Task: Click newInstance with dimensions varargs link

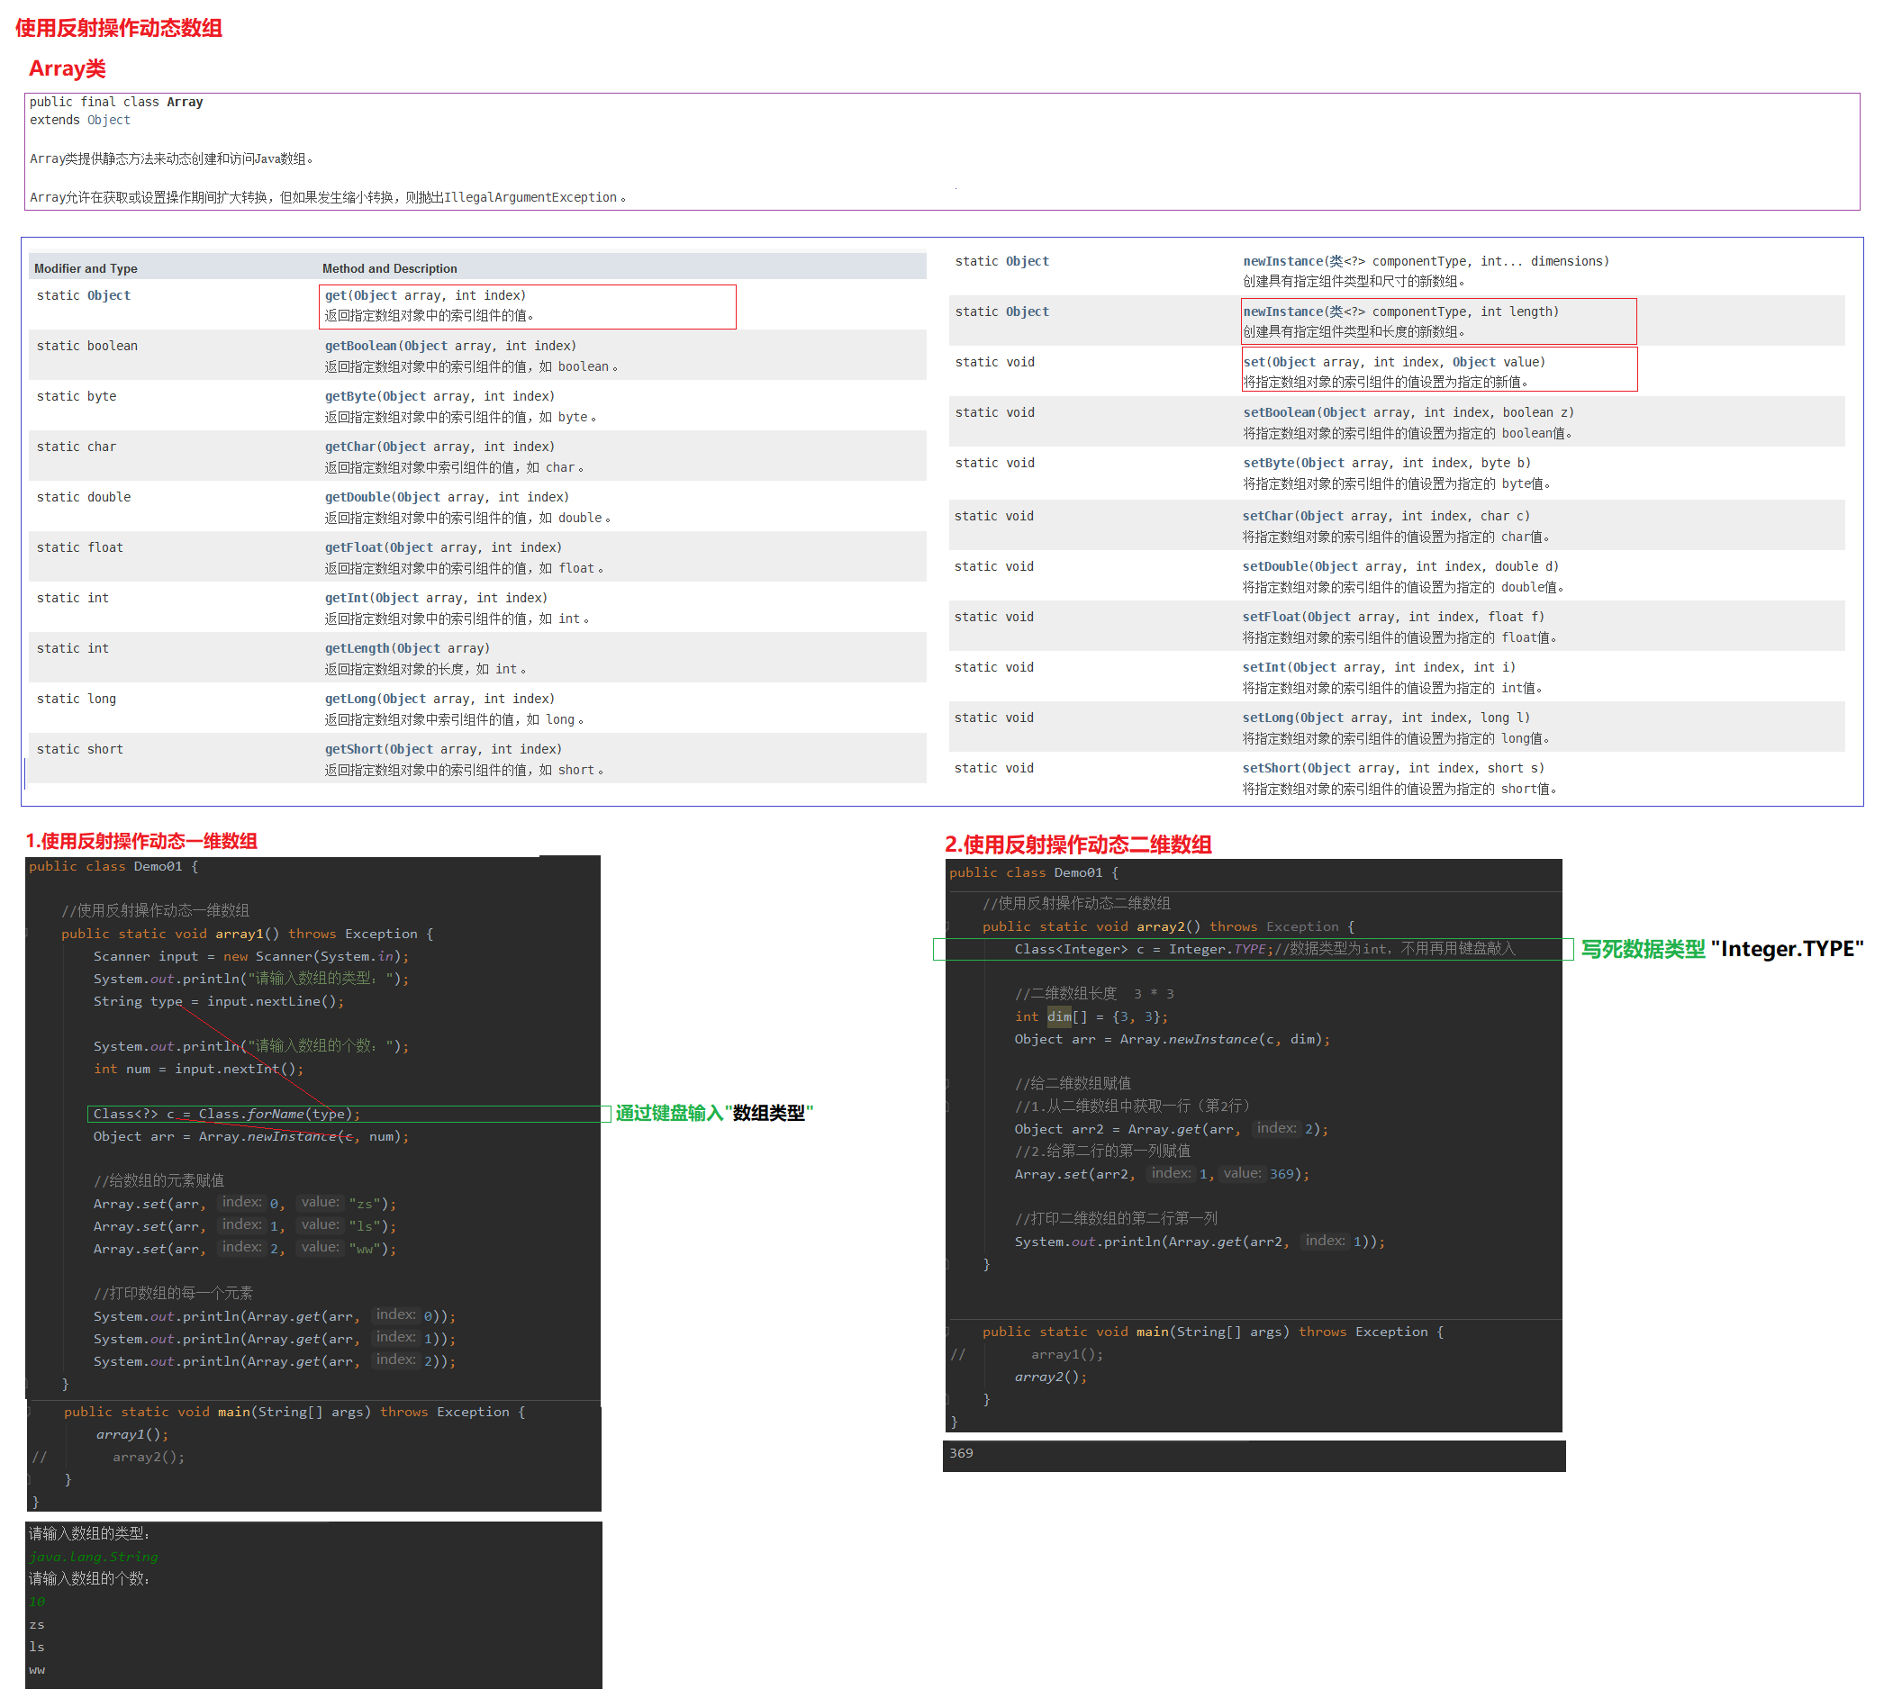Action: click(x=1282, y=261)
